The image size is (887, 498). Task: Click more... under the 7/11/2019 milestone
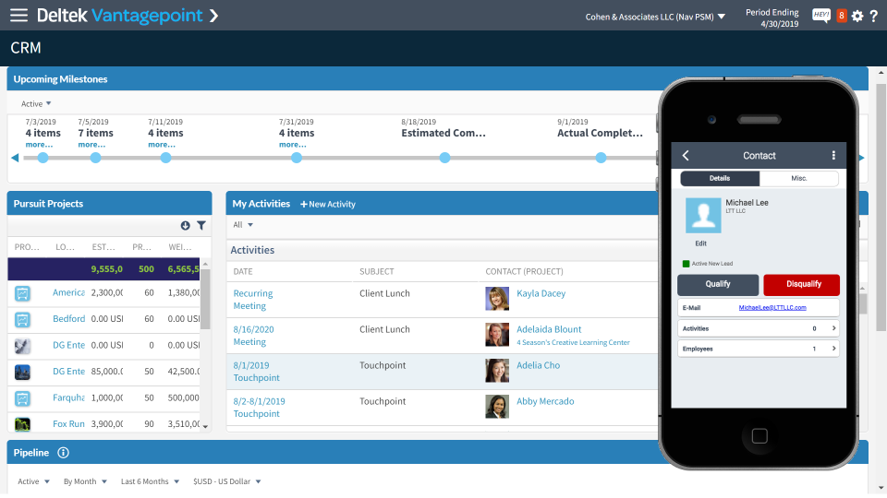pos(162,145)
